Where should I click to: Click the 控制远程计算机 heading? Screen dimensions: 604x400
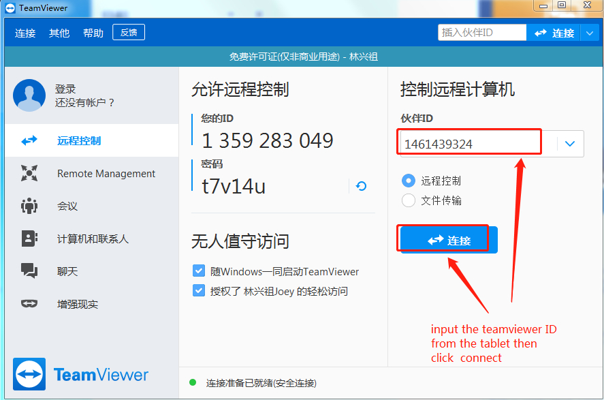coord(457,89)
